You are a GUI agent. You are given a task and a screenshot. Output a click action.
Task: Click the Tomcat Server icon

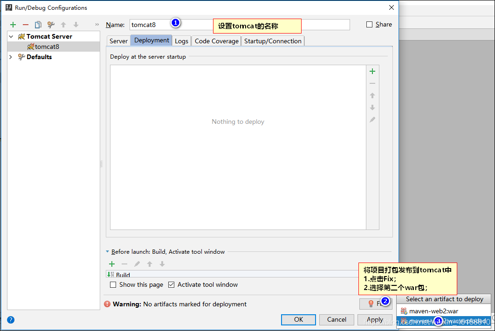pyautogui.click(x=21, y=37)
